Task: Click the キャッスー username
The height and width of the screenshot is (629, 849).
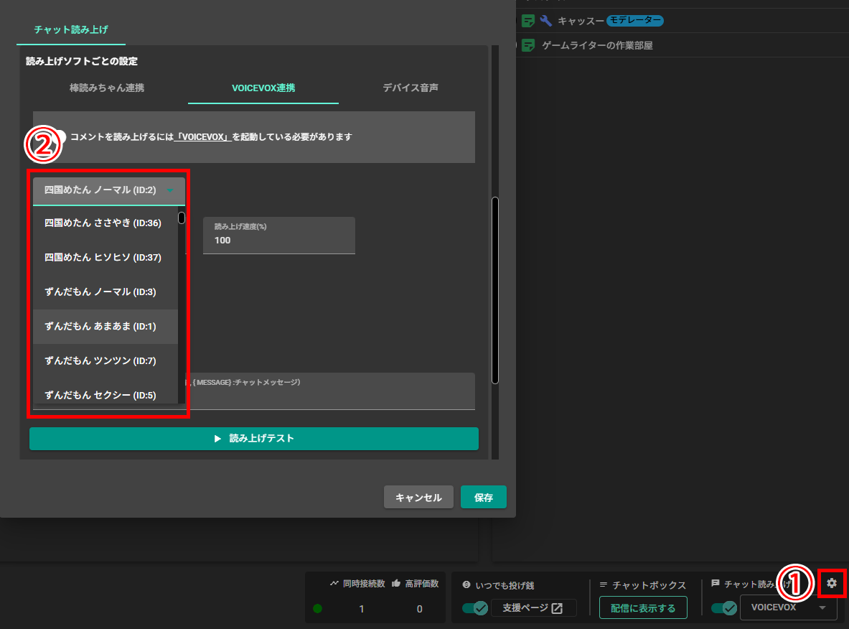Action: 581,21
